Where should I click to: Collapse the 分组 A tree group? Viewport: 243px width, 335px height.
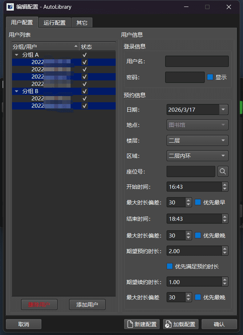pyautogui.click(x=16, y=55)
